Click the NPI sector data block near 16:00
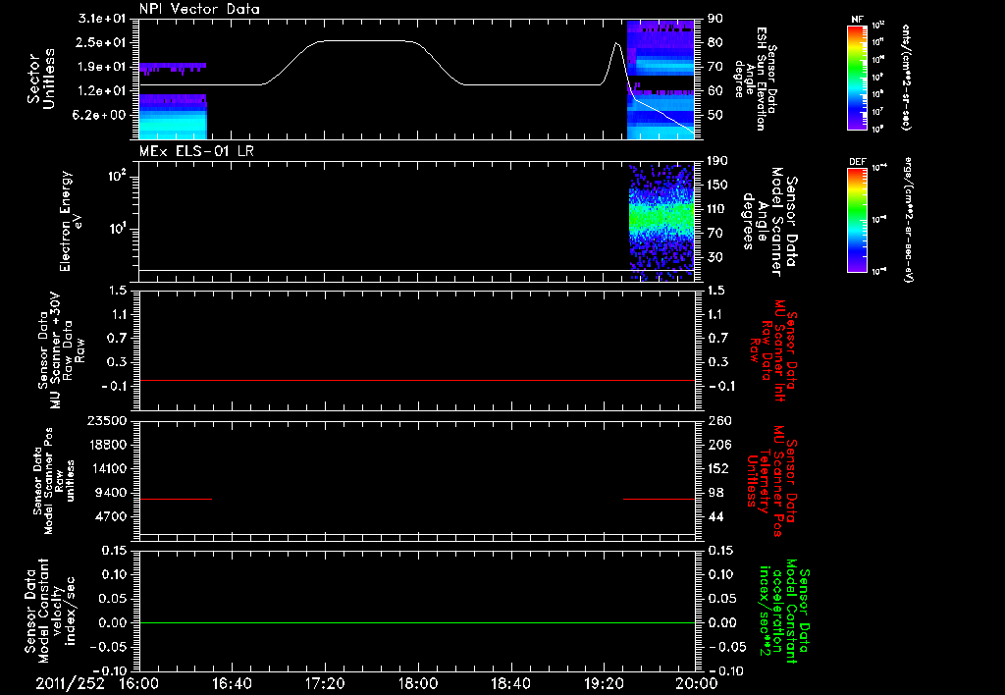 click(x=173, y=117)
